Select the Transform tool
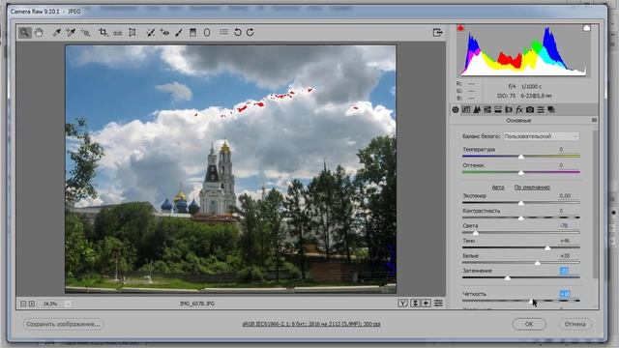Viewport: 619px width, 348px height. [133, 32]
